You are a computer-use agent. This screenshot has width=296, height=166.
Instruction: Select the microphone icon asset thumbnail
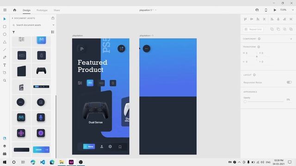coord(41,118)
